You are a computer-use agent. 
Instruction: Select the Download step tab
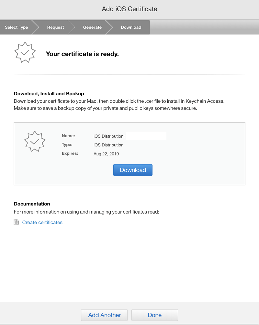point(131,27)
